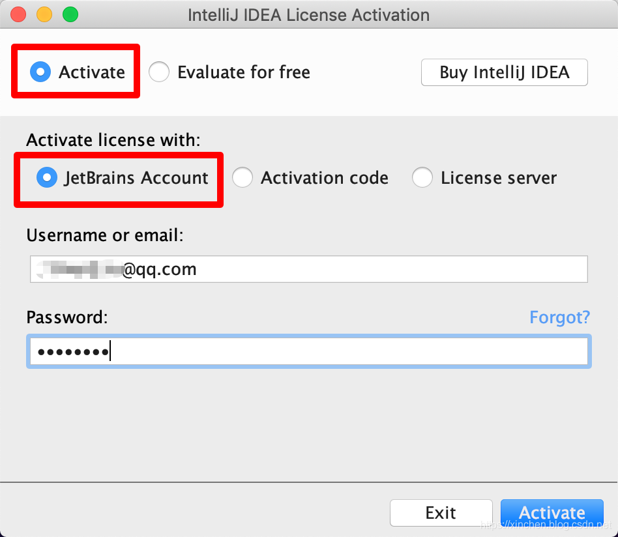Select the email address showing @qq.com
This screenshot has height=537, width=618.
pos(309,269)
